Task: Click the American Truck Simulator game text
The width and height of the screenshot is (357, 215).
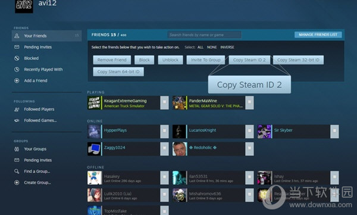Action: [x=124, y=106]
